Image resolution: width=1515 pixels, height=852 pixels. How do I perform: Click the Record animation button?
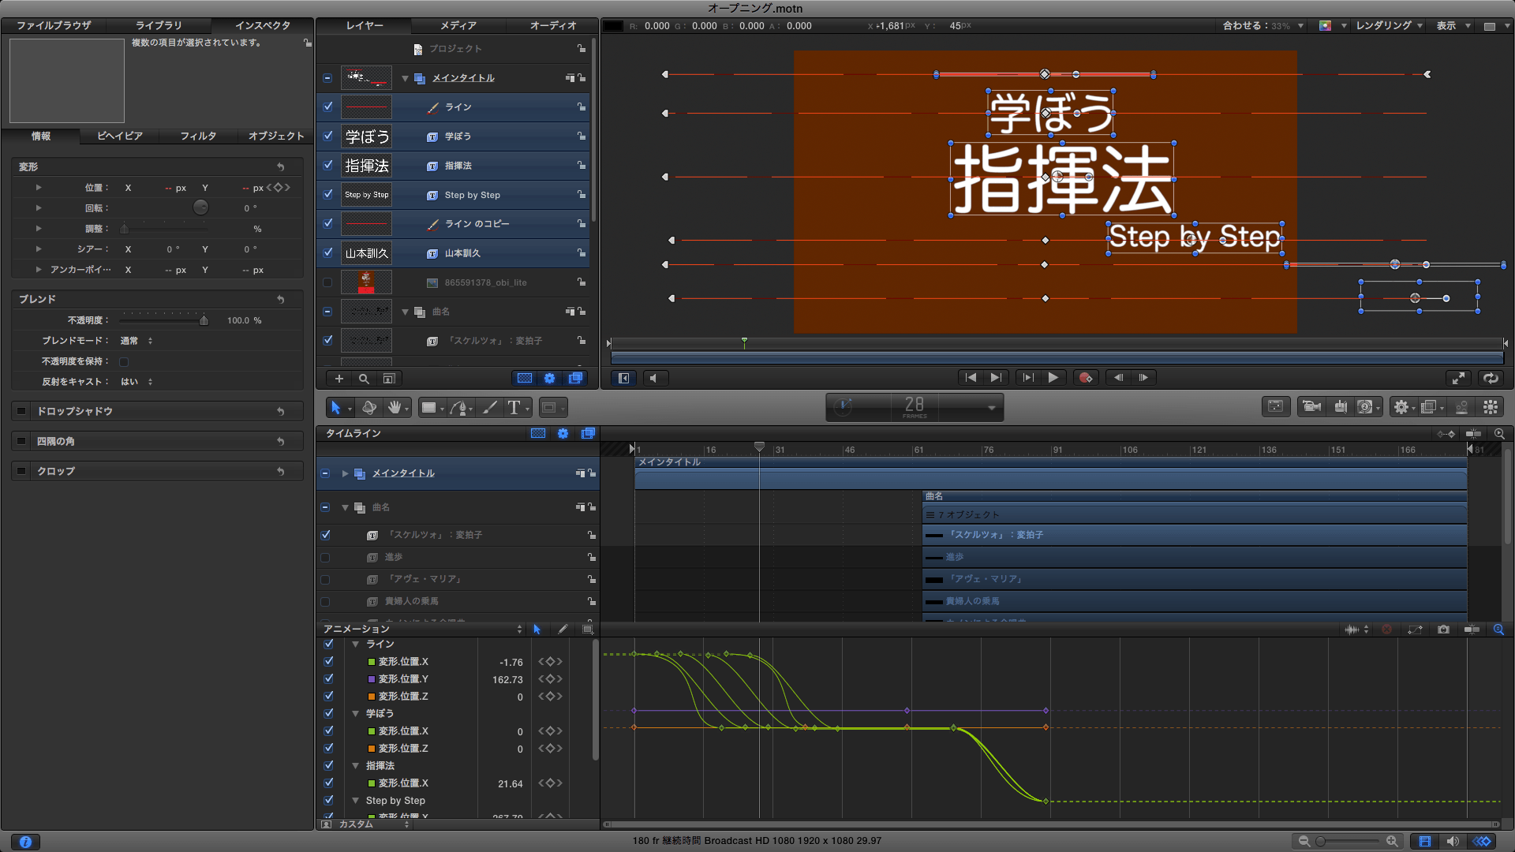click(1085, 378)
